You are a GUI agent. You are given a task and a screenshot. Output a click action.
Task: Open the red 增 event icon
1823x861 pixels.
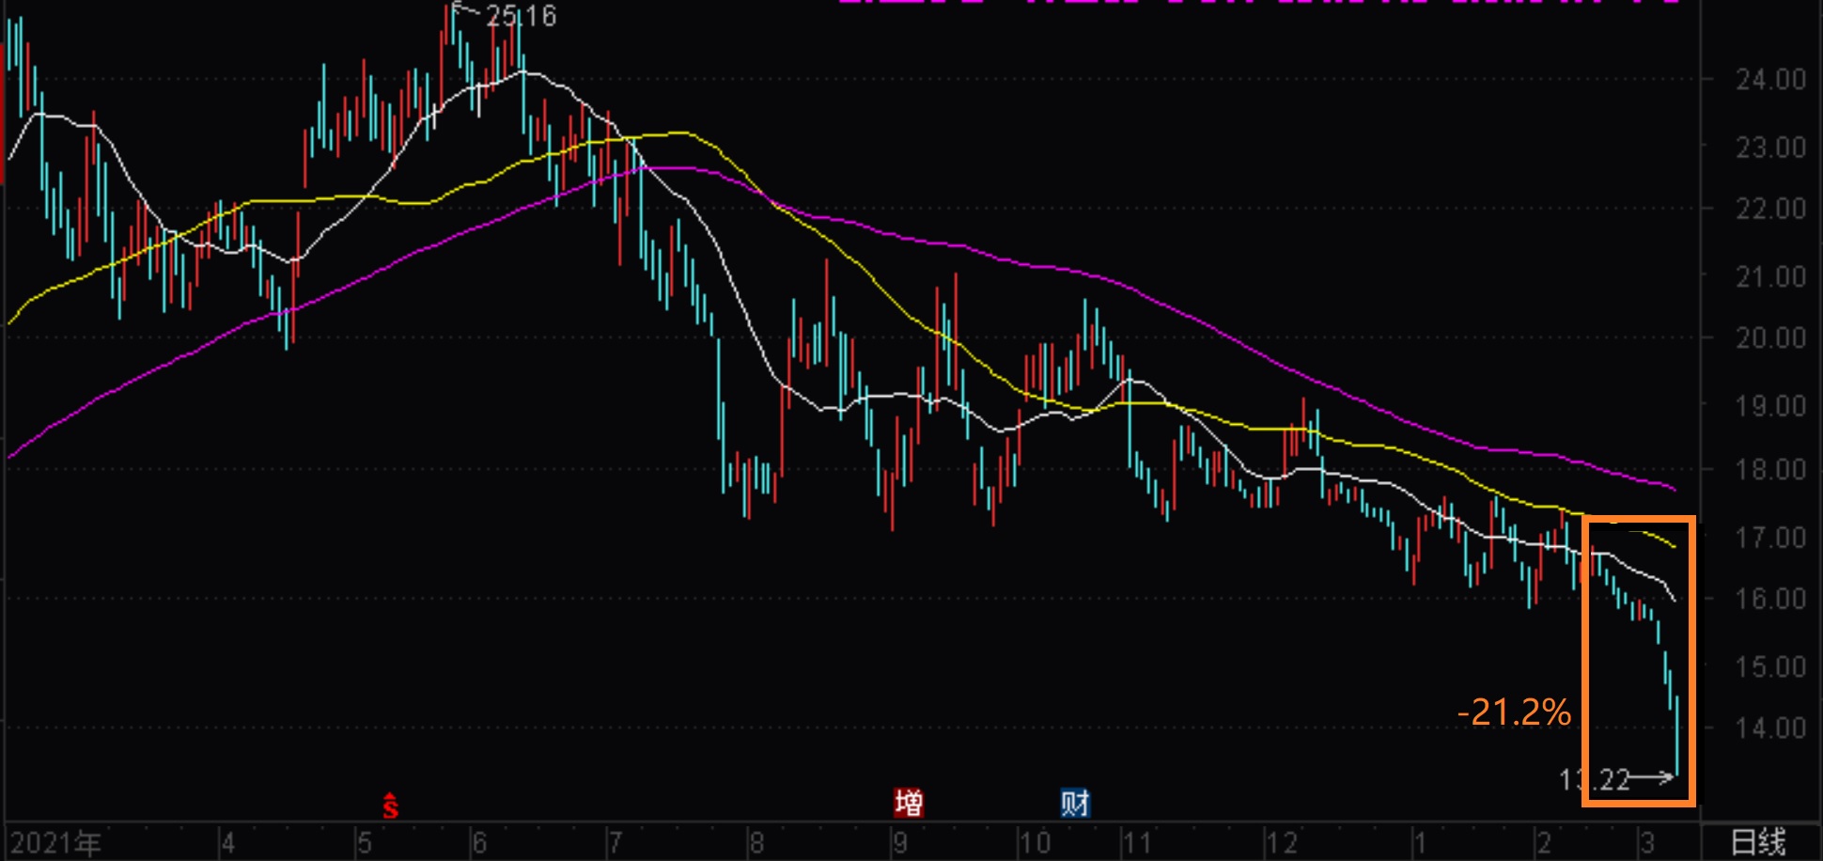click(x=908, y=804)
